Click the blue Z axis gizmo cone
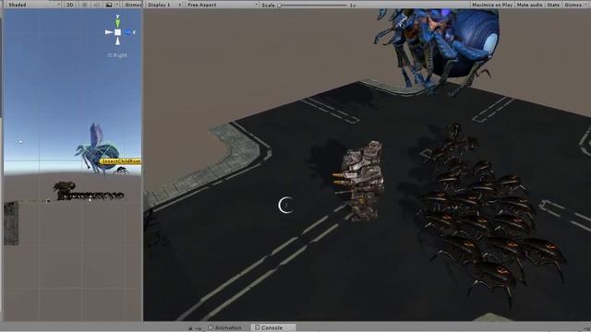 [x=128, y=32]
